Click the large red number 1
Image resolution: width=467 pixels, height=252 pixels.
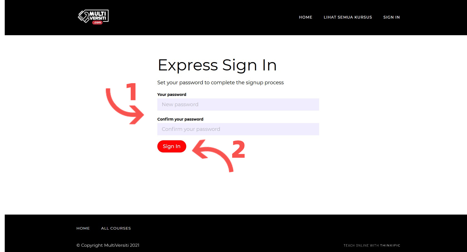(131, 91)
